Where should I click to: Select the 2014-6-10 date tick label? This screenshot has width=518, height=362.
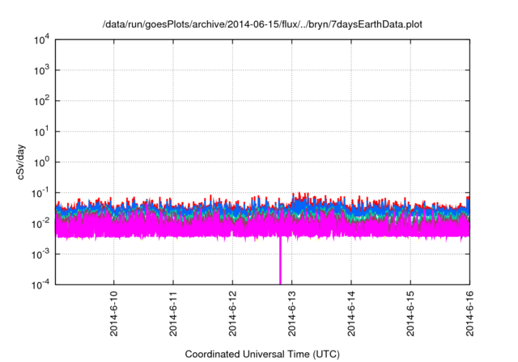pos(114,314)
